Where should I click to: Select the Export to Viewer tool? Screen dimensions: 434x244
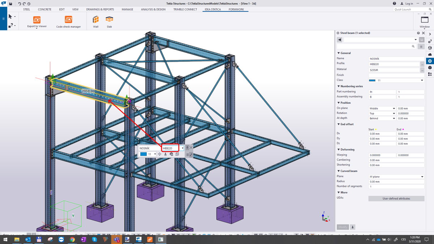click(36, 21)
